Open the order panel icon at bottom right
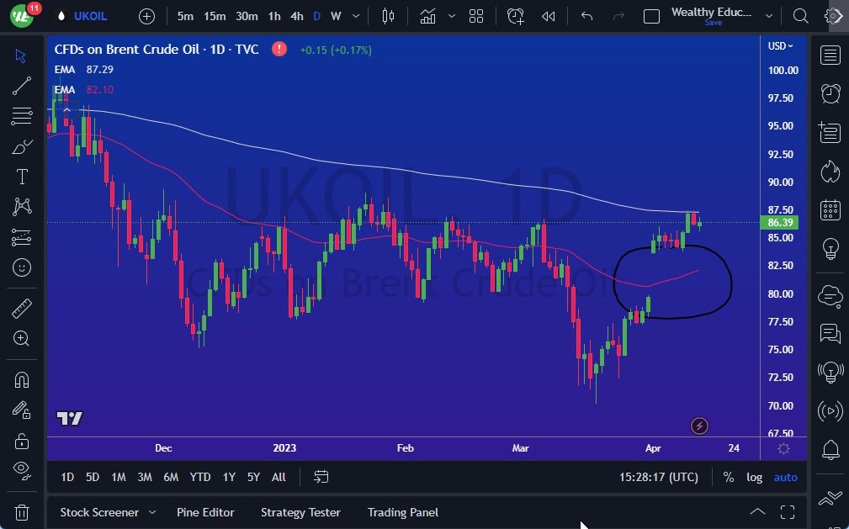Viewport: 849px width, 529px height. pyautogui.click(x=830, y=498)
